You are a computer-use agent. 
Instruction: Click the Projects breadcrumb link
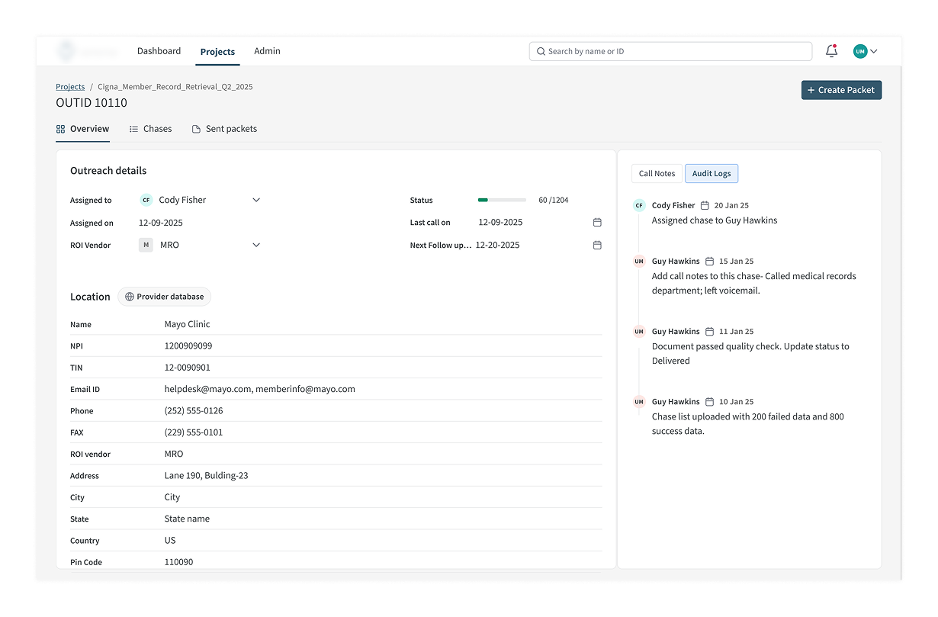click(x=70, y=87)
